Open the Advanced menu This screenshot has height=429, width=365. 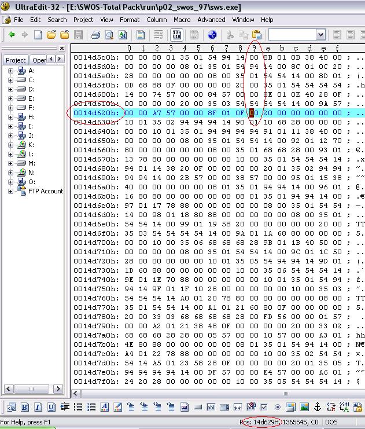click(211, 20)
